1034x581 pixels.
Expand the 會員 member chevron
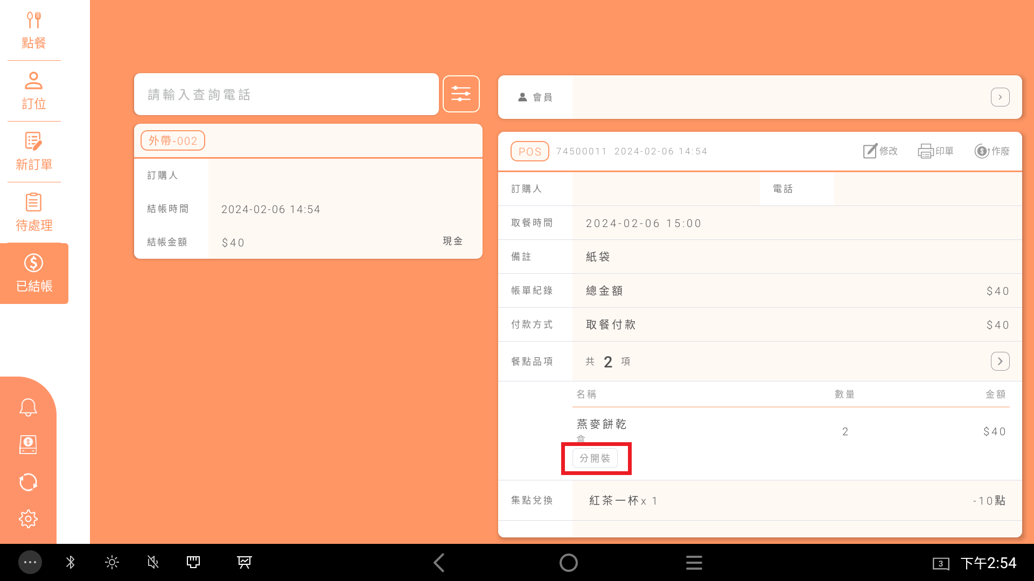point(1000,97)
